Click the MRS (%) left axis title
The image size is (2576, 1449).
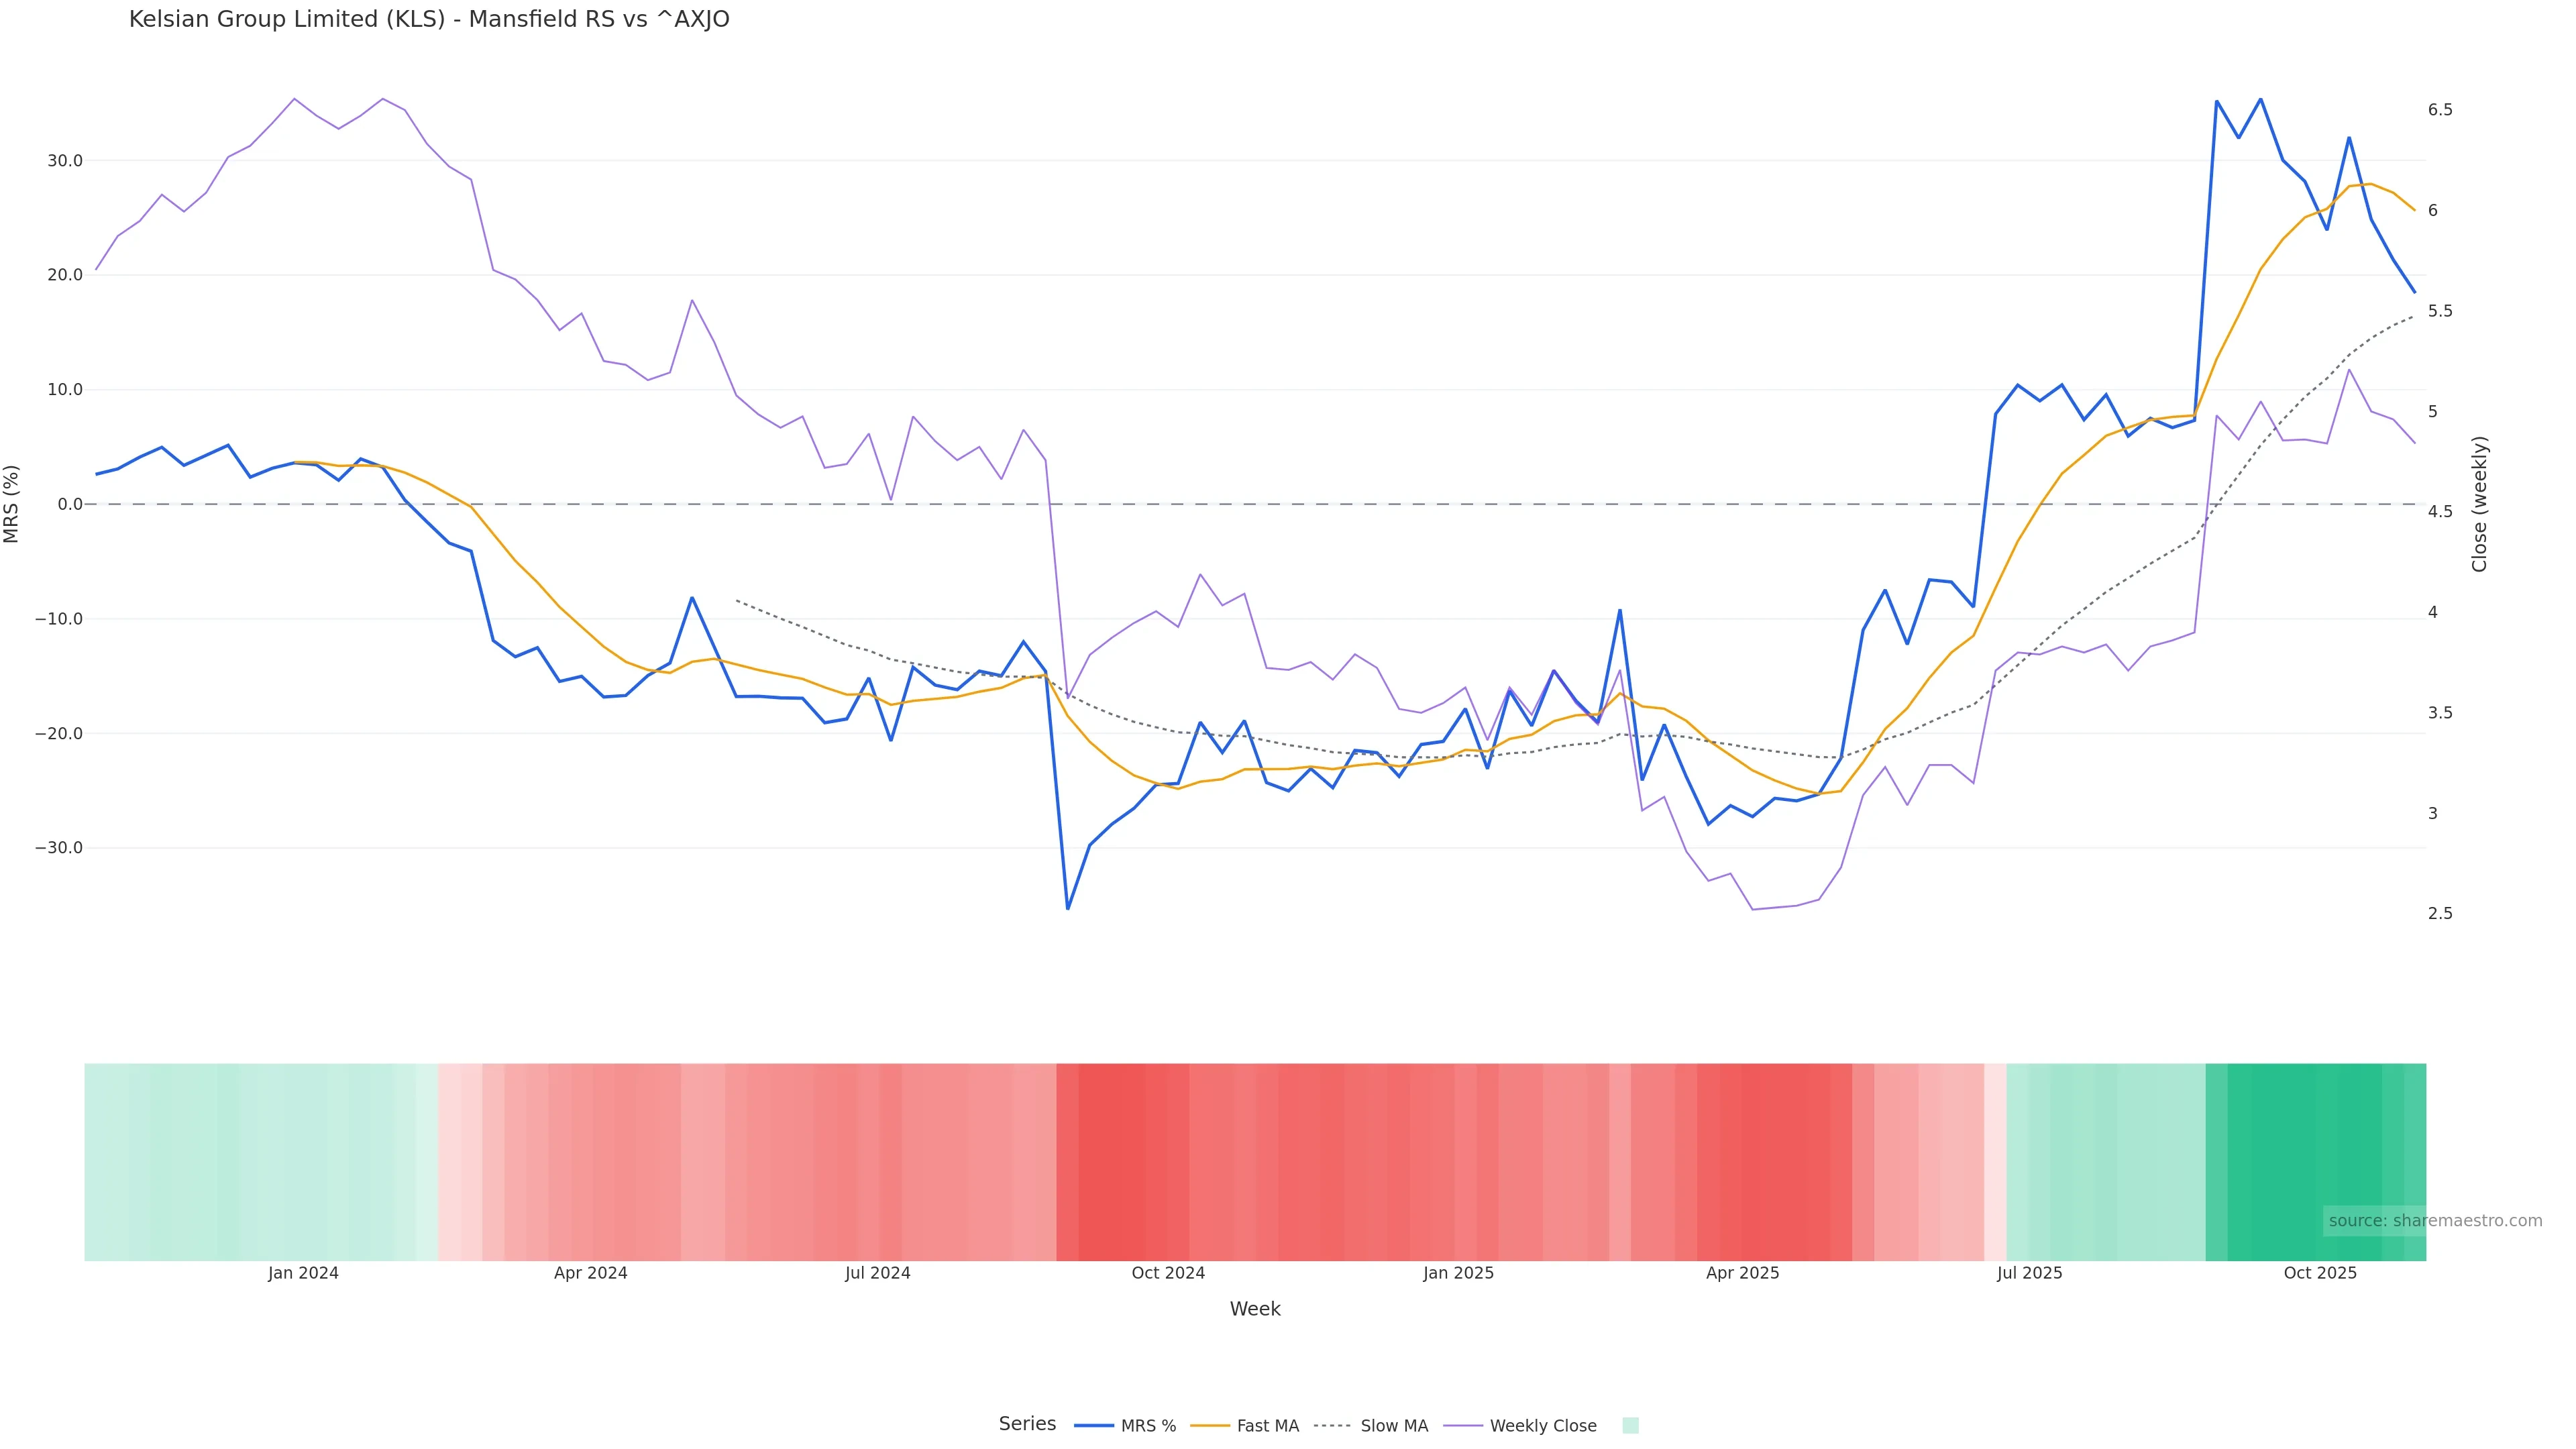pos(12,504)
